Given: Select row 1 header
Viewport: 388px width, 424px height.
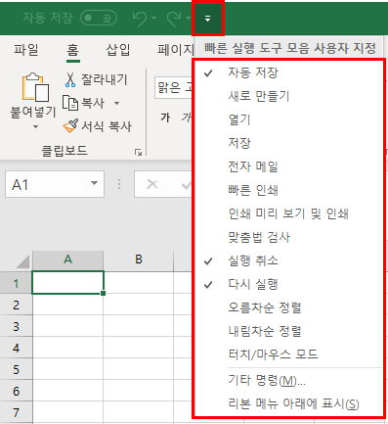Looking at the screenshot, I should 16,283.
